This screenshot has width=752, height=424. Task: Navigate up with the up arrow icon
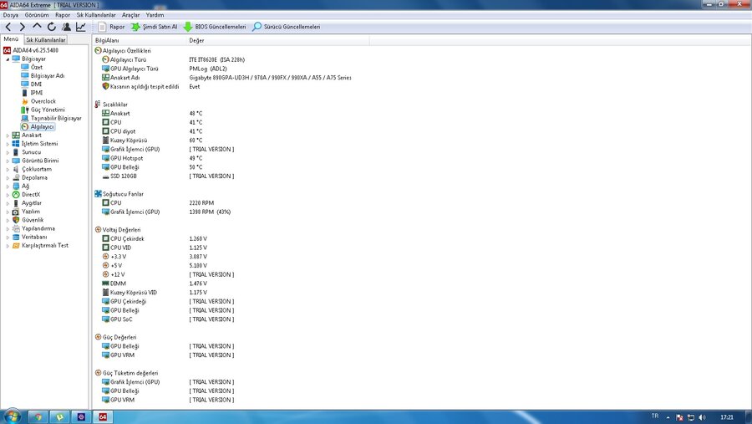37,27
